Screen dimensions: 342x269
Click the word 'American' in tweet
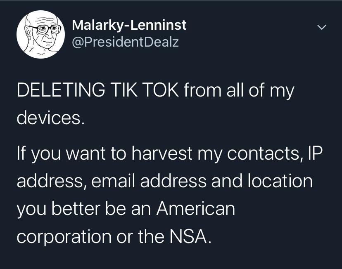coord(196,208)
